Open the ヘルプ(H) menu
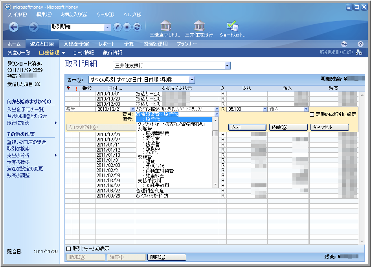The height and width of the screenshot is (267, 371). click(132, 15)
